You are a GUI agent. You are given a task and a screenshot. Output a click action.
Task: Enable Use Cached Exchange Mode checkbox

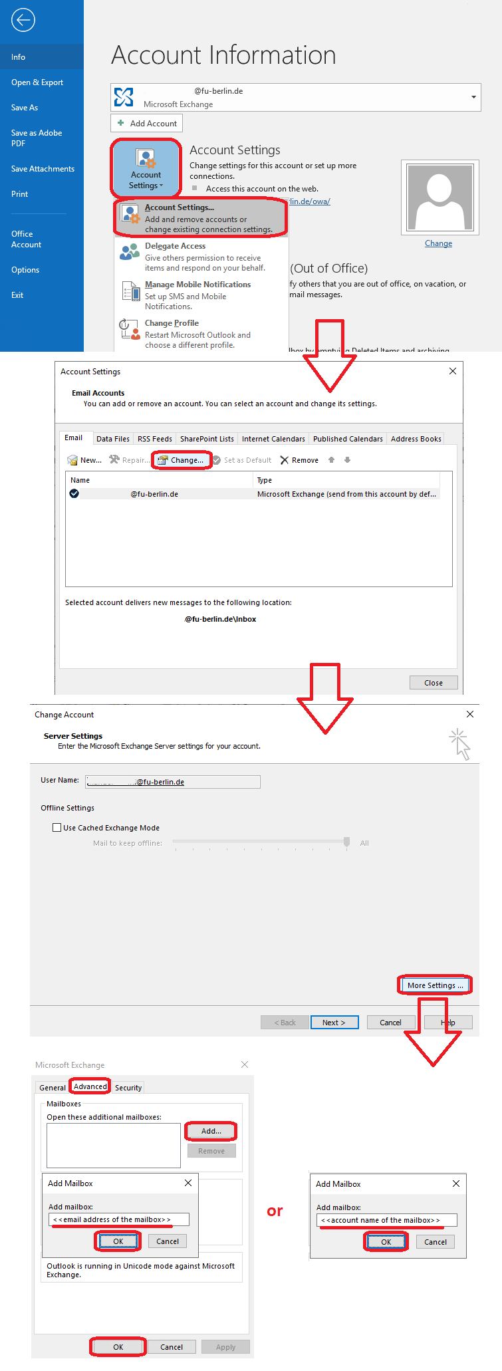[57, 828]
